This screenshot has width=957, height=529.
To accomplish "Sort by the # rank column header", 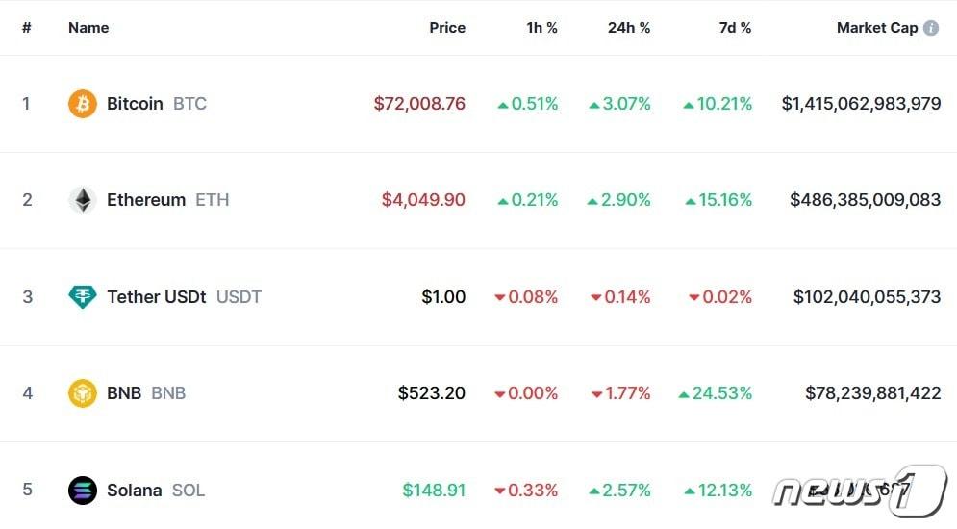I will click(x=27, y=28).
